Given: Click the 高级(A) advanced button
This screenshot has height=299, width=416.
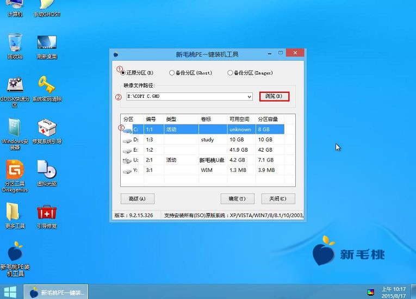Looking at the screenshot, I should click(x=137, y=199).
